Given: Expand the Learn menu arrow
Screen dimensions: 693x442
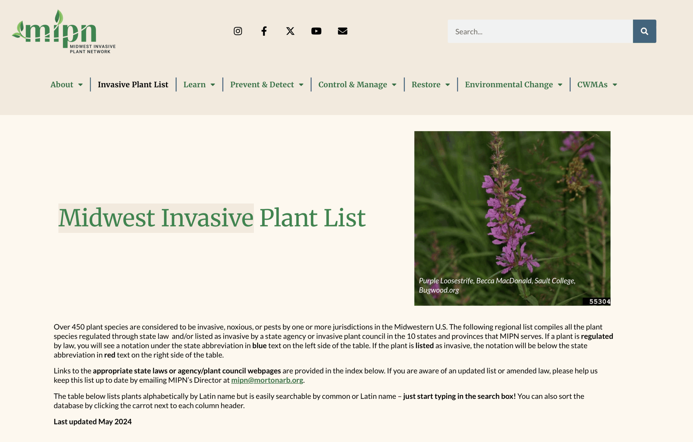Looking at the screenshot, I should click(213, 85).
